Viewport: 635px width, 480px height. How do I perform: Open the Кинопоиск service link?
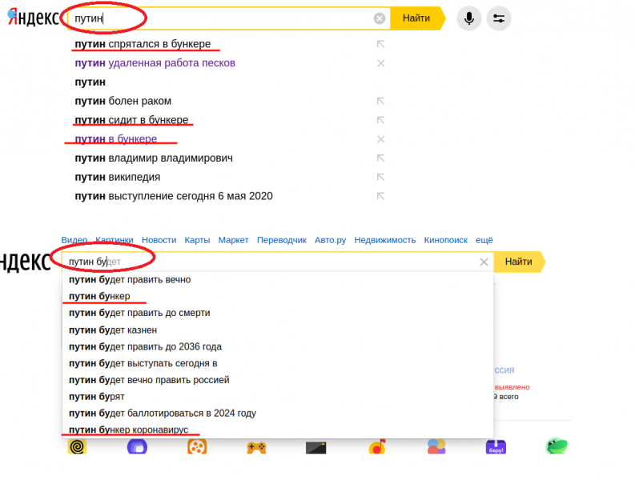pyautogui.click(x=445, y=240)
